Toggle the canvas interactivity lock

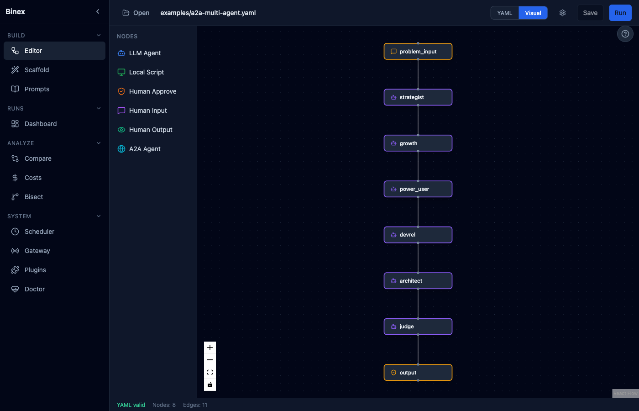click(210, 385)
